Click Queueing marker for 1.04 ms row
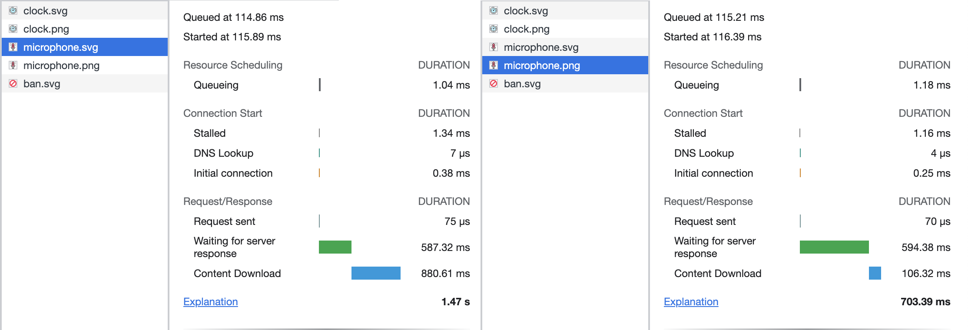 (x=320, y=85)
